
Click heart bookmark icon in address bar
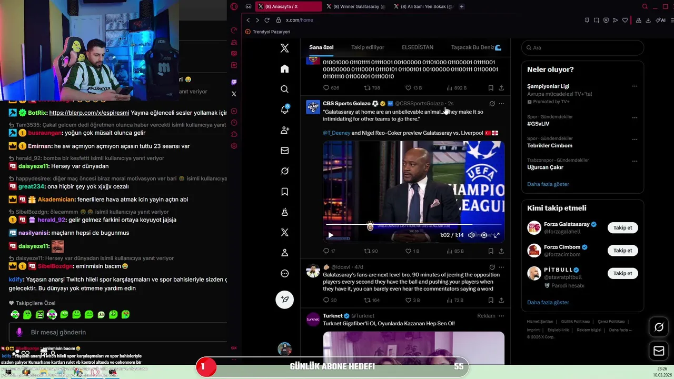625,20
